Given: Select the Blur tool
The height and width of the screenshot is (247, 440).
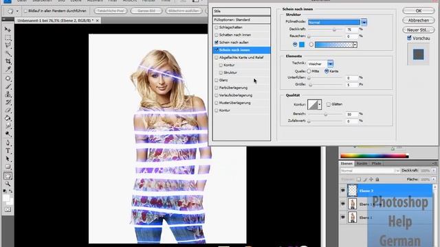Looking at the screenshot, I should (8, 126).
